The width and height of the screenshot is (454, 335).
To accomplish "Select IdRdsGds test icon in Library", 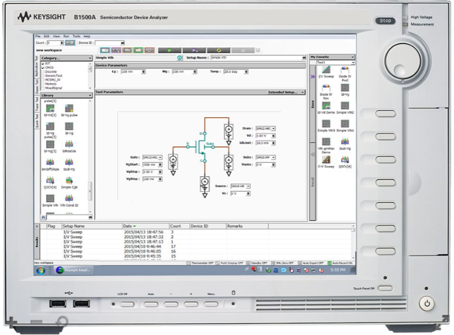I will point(68,145).
